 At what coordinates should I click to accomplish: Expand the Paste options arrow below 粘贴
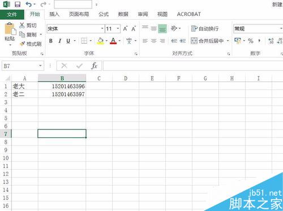(10, 45)
